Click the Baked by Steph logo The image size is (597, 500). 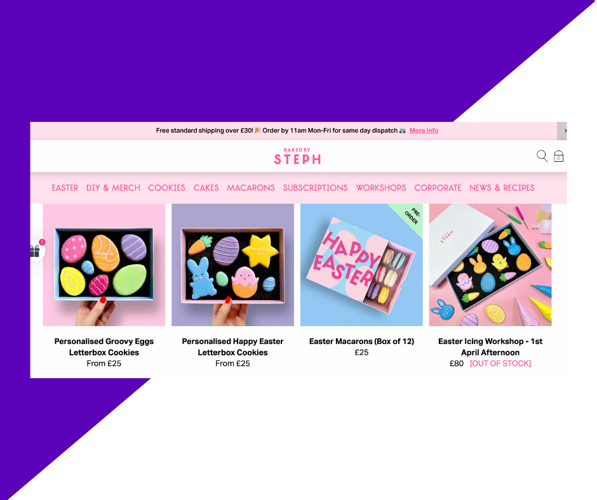(x=297, y=156)
